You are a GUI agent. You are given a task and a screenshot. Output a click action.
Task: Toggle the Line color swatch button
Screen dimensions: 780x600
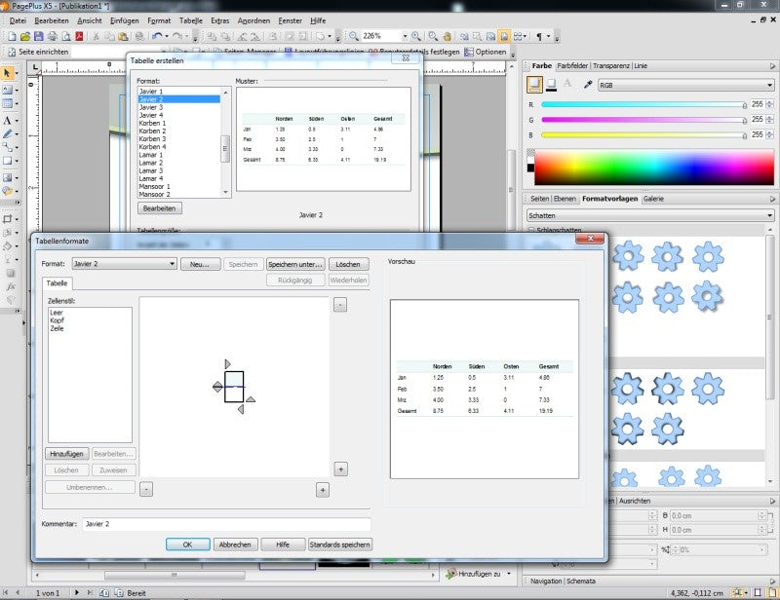(551, 85)
